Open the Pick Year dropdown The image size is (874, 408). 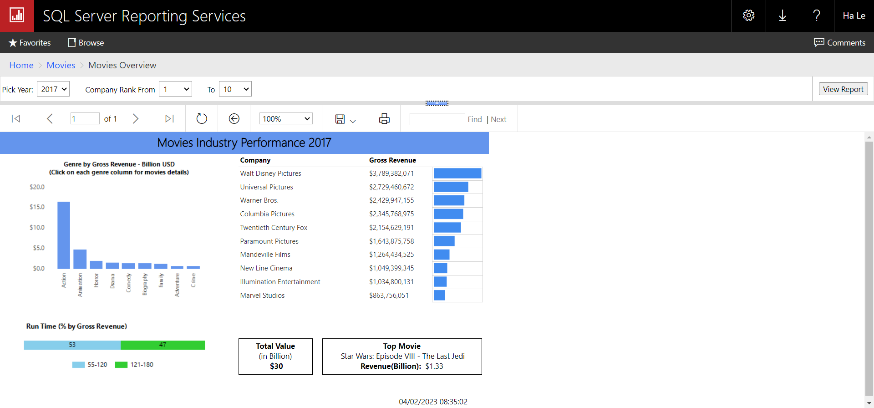[53, 89]
